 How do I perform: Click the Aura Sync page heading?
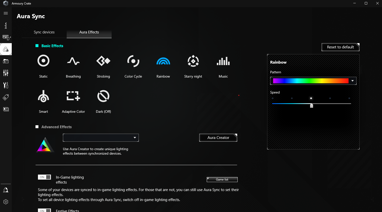(x=31, y=16)
